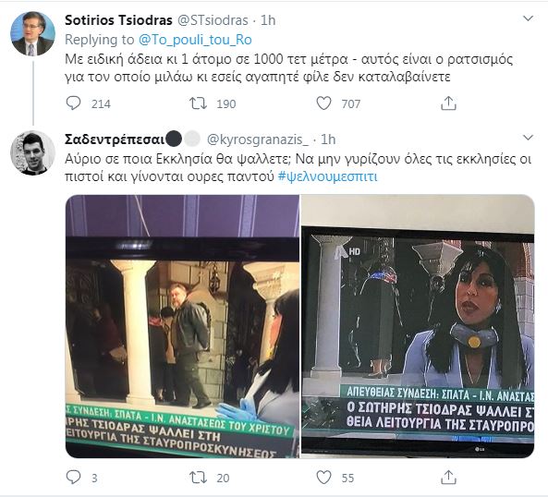
Task: Open the left TV photo of church entrance
Action: coord(182,326)
